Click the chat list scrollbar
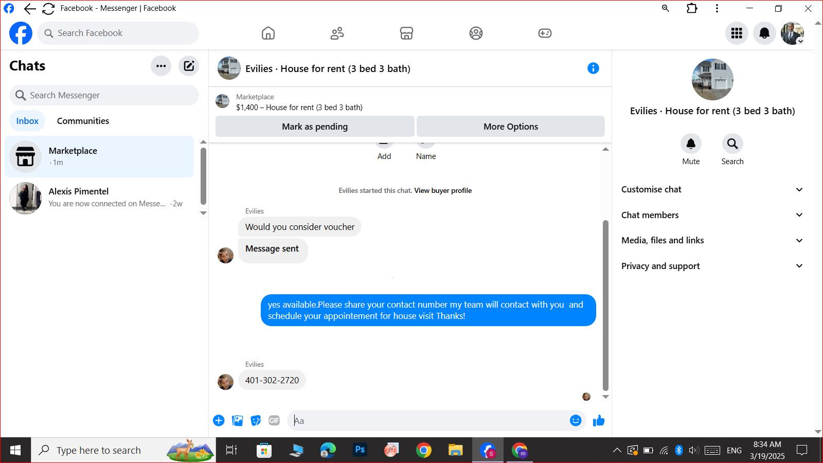 coord(203,176)
